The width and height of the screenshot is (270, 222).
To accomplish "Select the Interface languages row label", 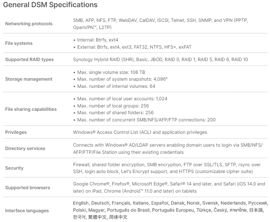I will pyautogui.click(x=27, y=211).
